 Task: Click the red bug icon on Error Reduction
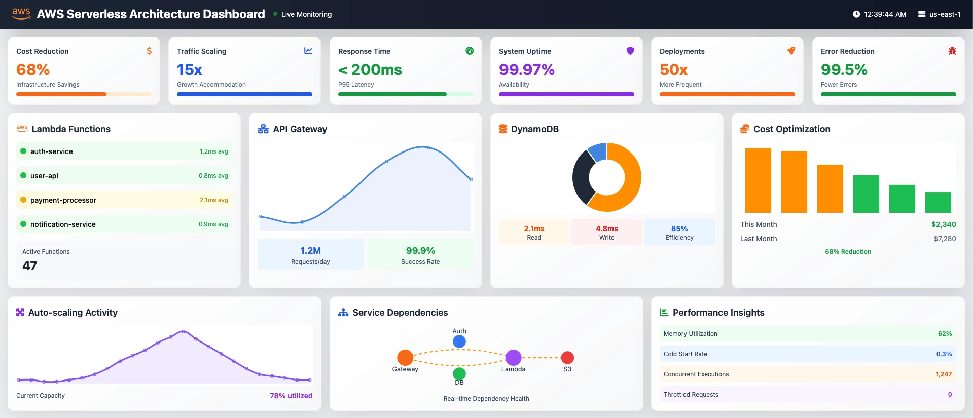[952, 51]
